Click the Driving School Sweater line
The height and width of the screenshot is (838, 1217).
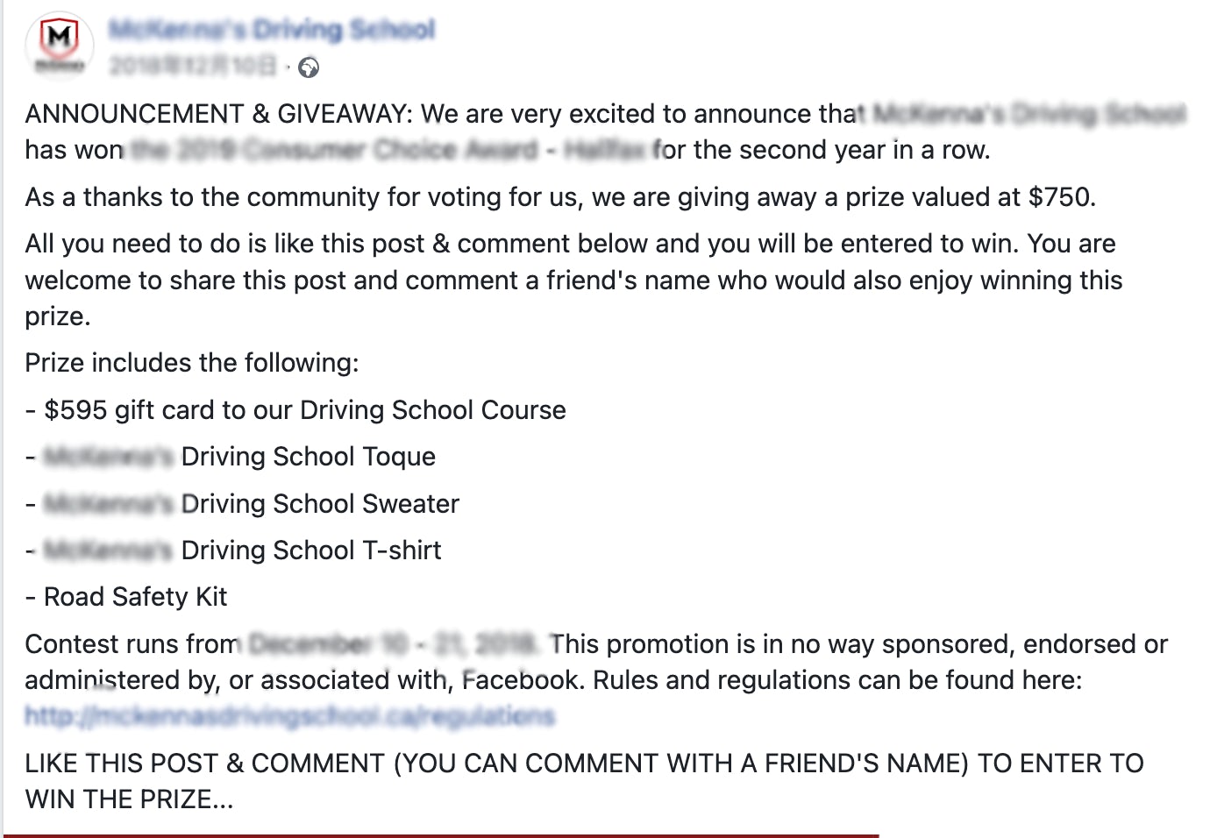[319, 504]
